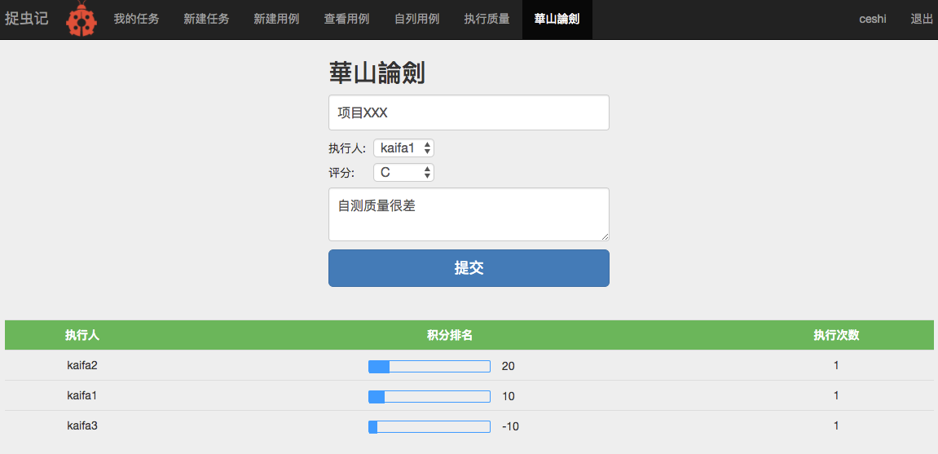Click the ceshi username link
938x454 pixels.
point(872,19)
